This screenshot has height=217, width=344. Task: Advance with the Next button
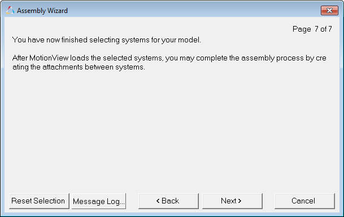pyautogui.click(x=232, y=201)
